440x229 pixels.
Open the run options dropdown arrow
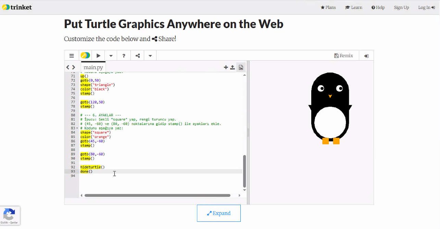click(111, 55)
